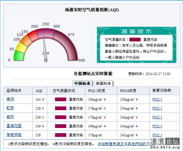Click the 监测站点 column header
The width and height of the screenshot is (183, 151).
[x=14, y=90]
